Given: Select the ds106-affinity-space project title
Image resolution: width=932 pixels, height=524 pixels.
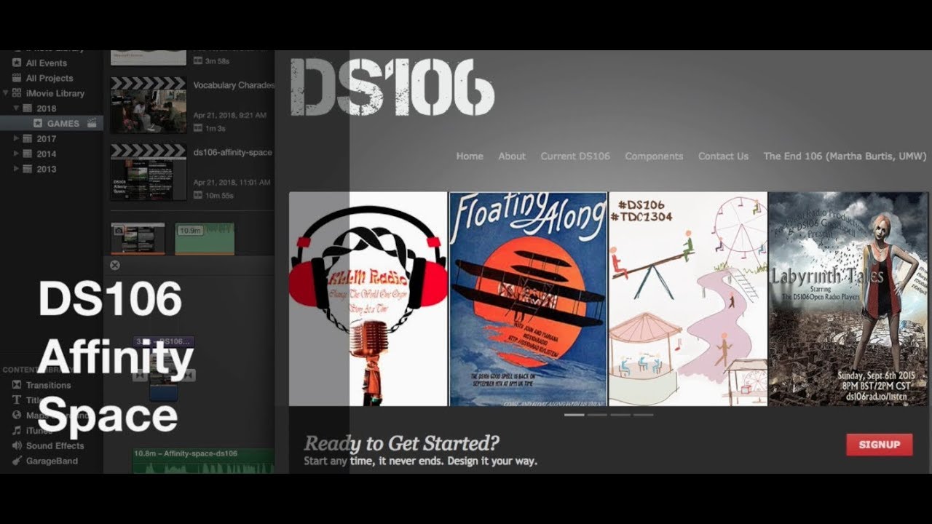Looking at the screenshot, I should [232, 152].
